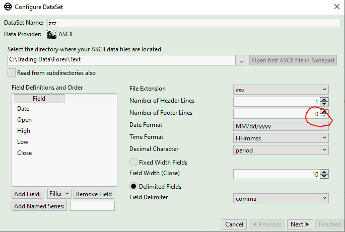Decrease Field Width spinner value
345x232 pixels.
[x=324, y=177]
